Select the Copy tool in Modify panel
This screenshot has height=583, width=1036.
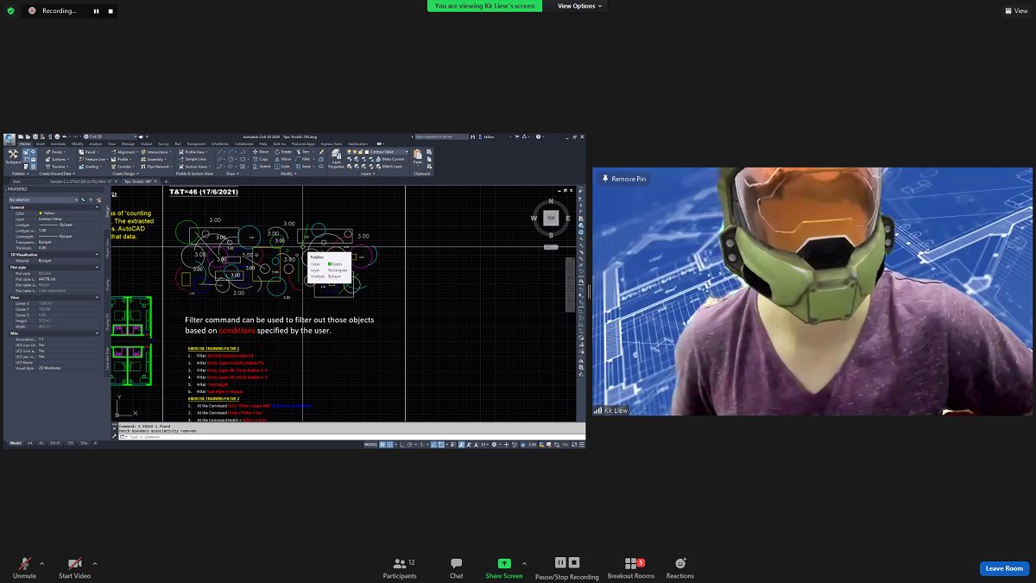(260, 159)
